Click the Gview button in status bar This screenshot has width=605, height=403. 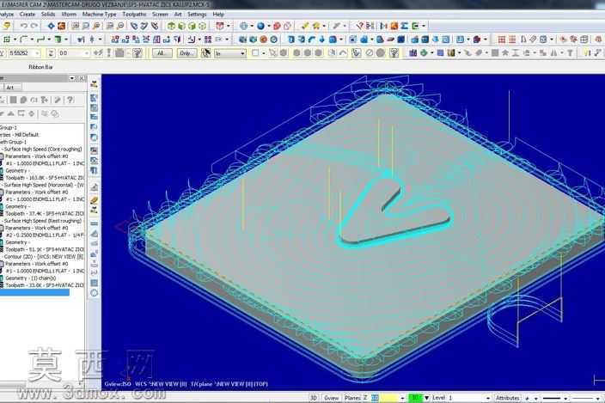(331, 398)
